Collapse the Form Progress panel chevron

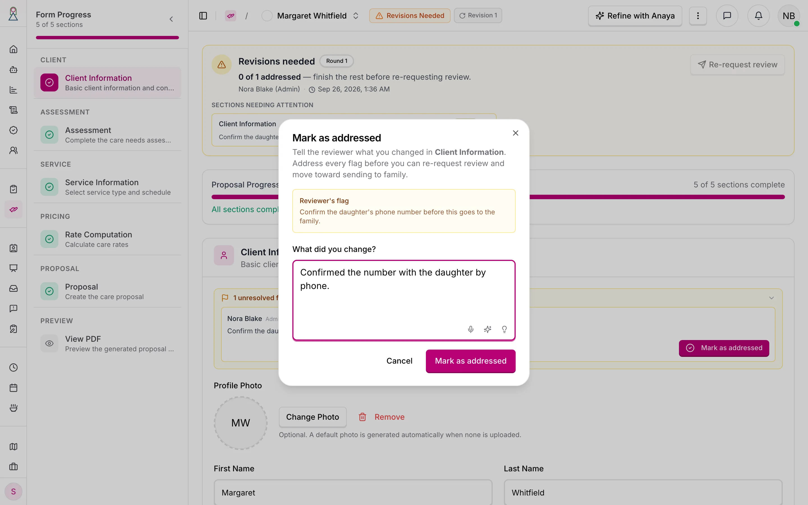(171, 19)
